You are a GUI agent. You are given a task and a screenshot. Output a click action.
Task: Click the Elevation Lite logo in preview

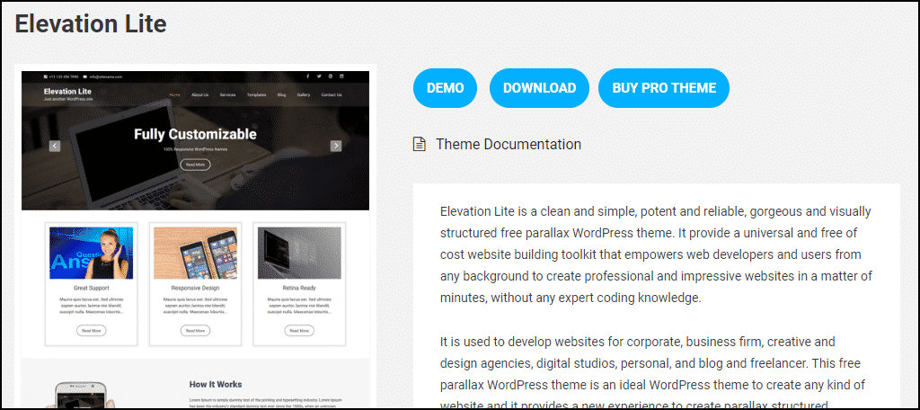pyautogui.click(x=67, y=91)
